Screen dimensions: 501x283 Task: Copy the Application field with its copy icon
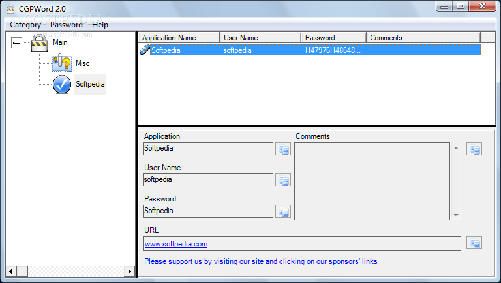[283, 149]
